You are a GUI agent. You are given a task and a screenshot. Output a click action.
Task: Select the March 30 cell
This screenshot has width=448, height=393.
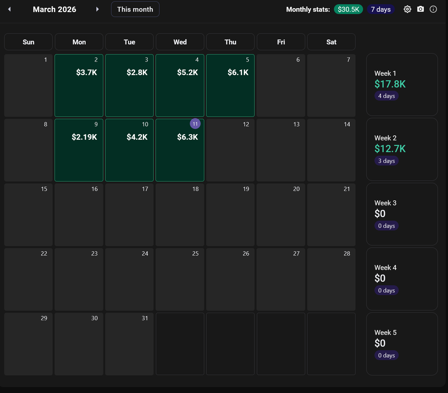pos(79,344)
